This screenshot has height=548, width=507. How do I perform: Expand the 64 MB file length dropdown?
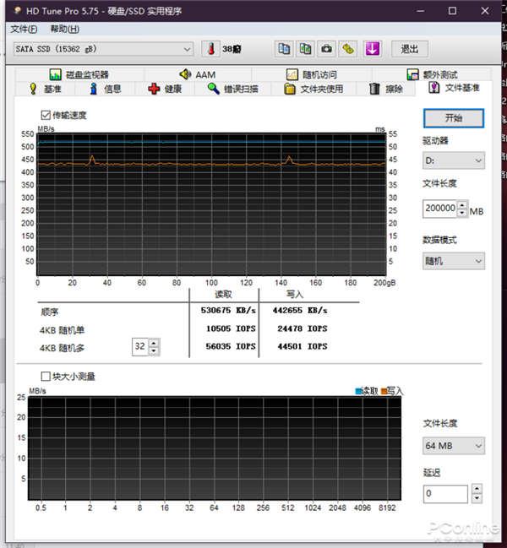(453, 445)
